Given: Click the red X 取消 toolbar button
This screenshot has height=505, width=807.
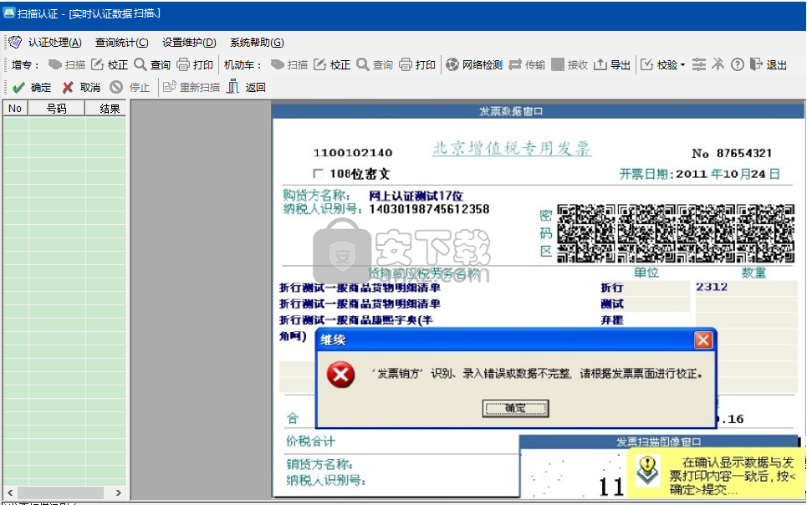Looking at the screenshot, I should click(x=81, y=88).
